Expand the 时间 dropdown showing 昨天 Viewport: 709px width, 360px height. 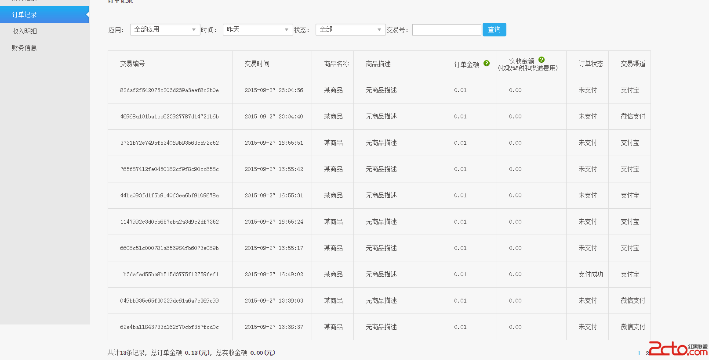pyautogui.click(x=258, y=29)
